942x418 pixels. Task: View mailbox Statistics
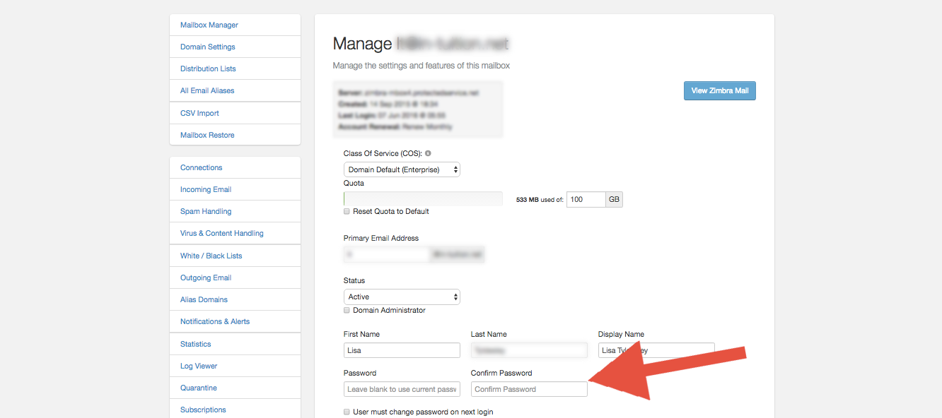click(194, 344)
